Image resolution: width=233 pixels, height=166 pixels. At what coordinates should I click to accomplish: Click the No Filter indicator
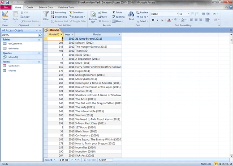90,160
